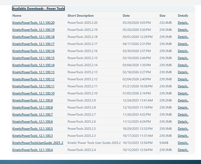Open Details for PowerTools 2025.2.19
201x164 pixels.
coord(183,30)
